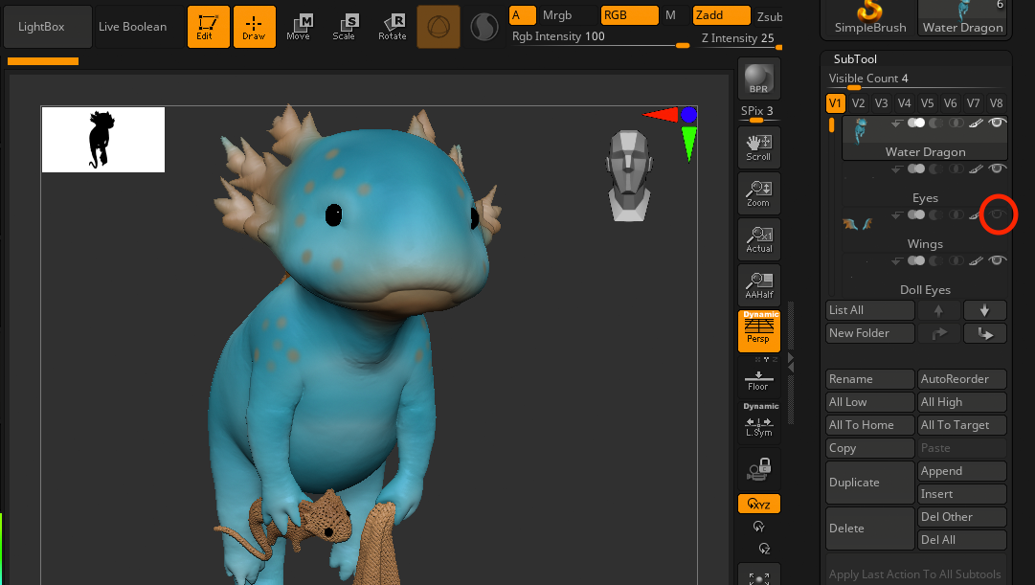The width and height of the screenshot is (1035, 585).
Task: Adjust the SPix 3 slider
Action: (x=759, y=113)
